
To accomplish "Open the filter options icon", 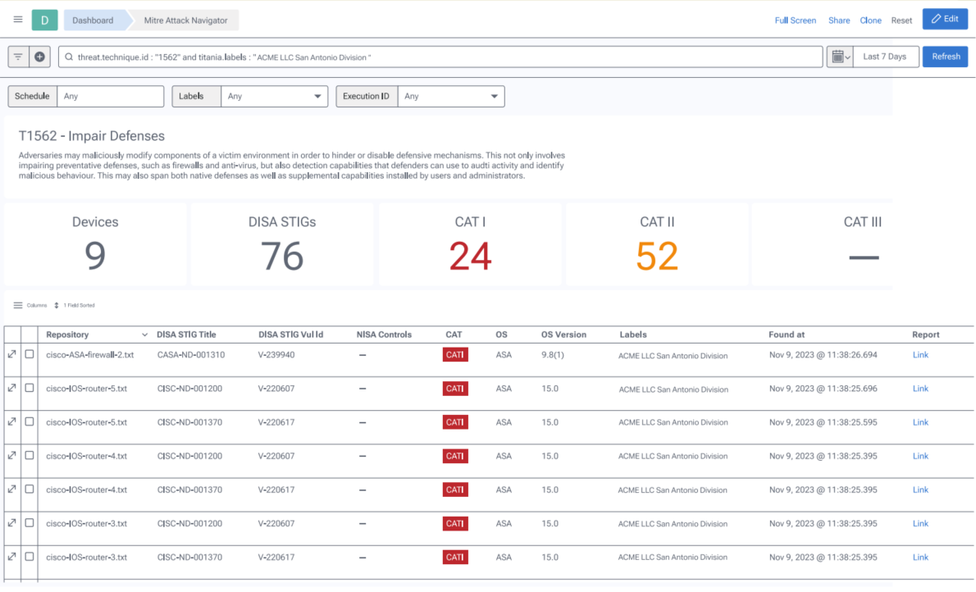I will [18, 57].
